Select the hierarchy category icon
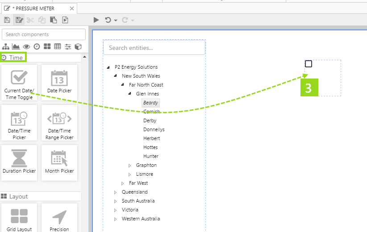Image resolution: width=367 pixels, height=232 pixels. coord(6,46)
